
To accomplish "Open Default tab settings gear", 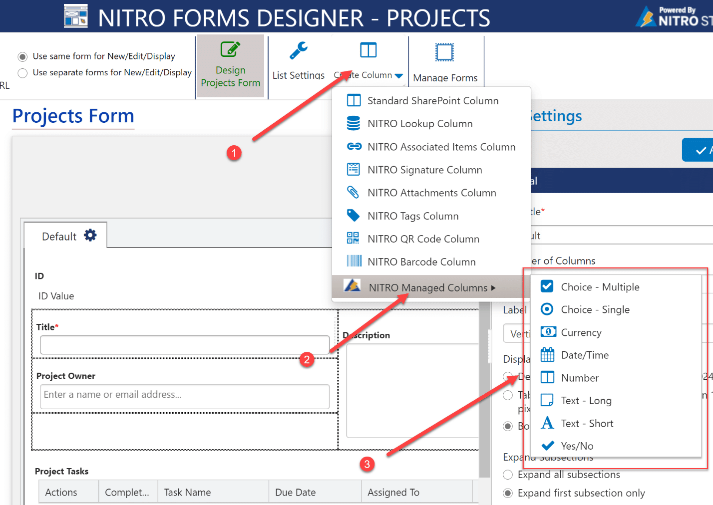I will click(x=90, y=235).
